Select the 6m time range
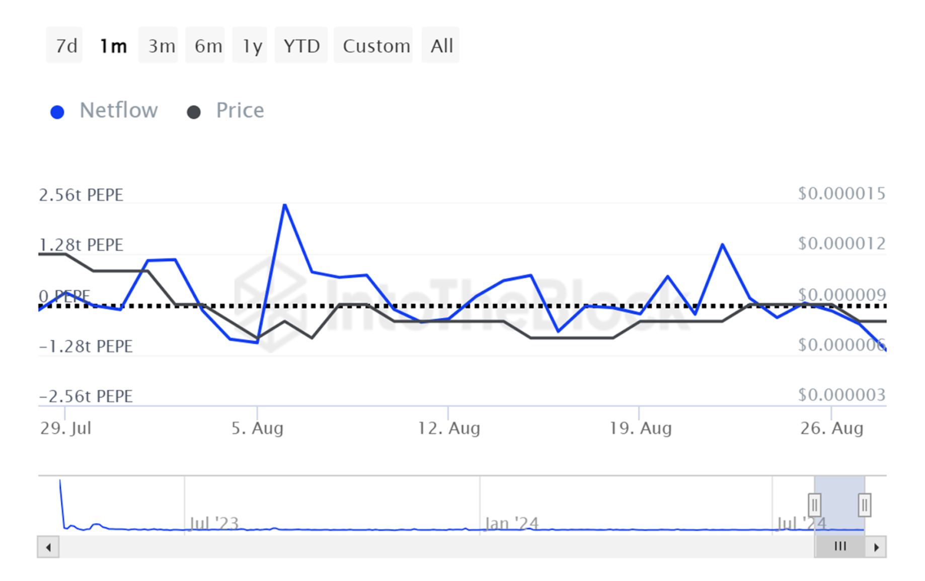The image size is (925, 581). (x=207, y=46)
